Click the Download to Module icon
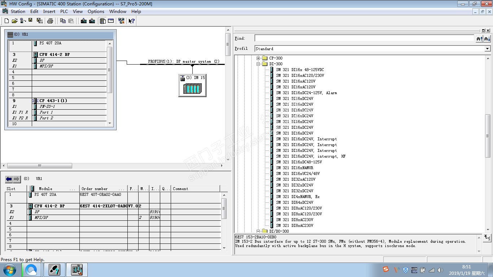The image size is (493, 277). [x=84, y=21]
